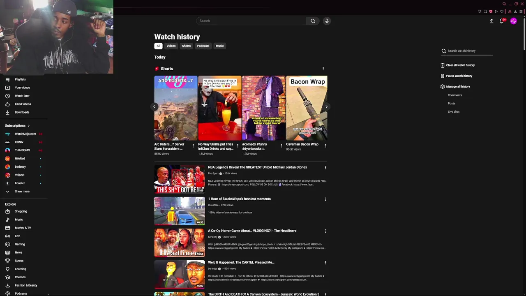Open the Live chat history link

pos(454,112)
